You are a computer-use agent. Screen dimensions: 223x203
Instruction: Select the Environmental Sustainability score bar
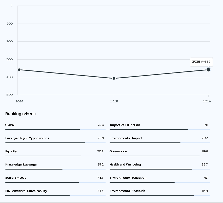pyautogui.click(x=55, y=195)
